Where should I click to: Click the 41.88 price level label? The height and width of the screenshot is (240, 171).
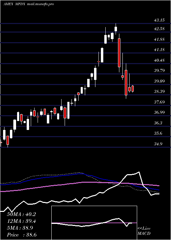click(159, 39)
